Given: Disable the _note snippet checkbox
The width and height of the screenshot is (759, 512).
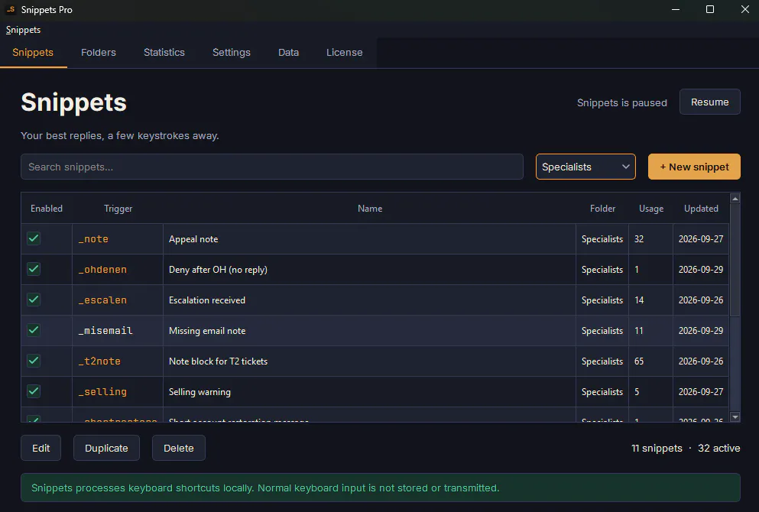Looking at the screenshot, I should (x=34, y=238).
